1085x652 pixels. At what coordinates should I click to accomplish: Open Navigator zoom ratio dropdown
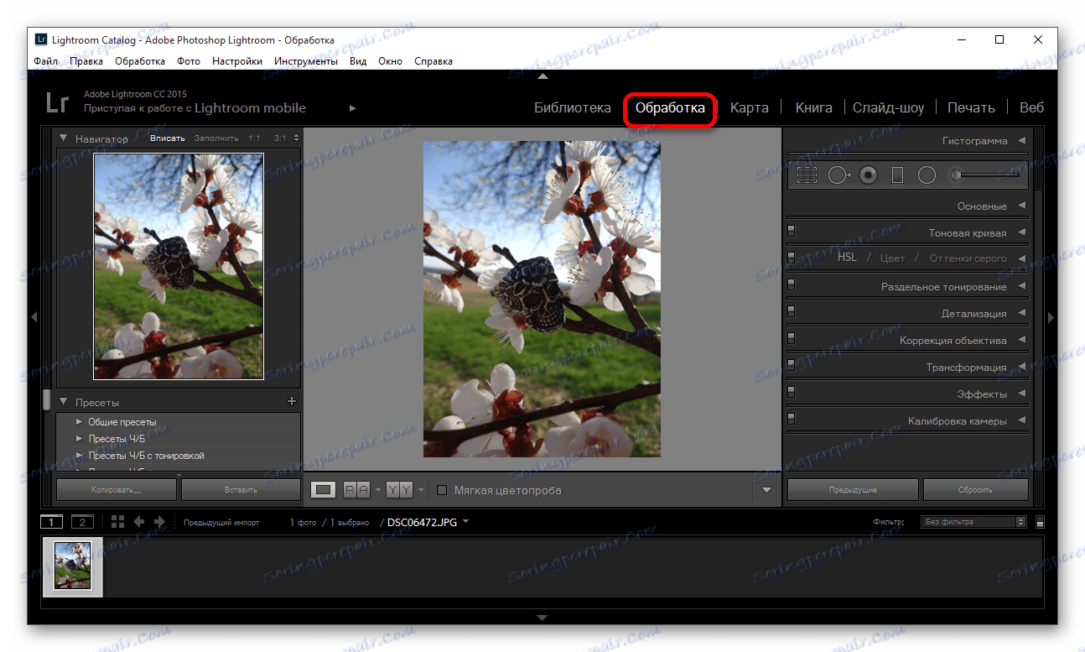tap(294, 138)
